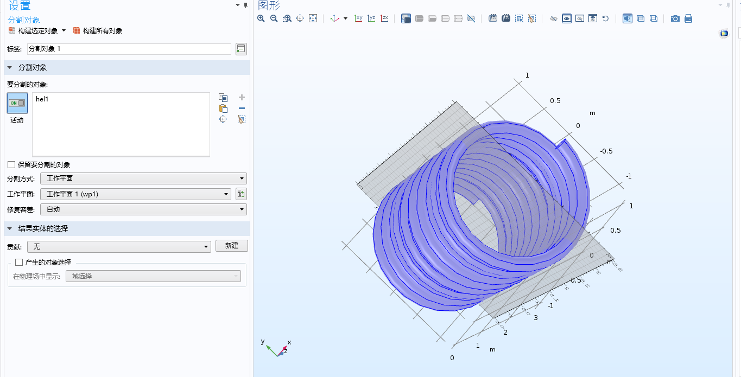Image resolution: width=741 pixels, height=377 pixels.
Task: Switch to the xy plane view
Action: tap(358, 18)
